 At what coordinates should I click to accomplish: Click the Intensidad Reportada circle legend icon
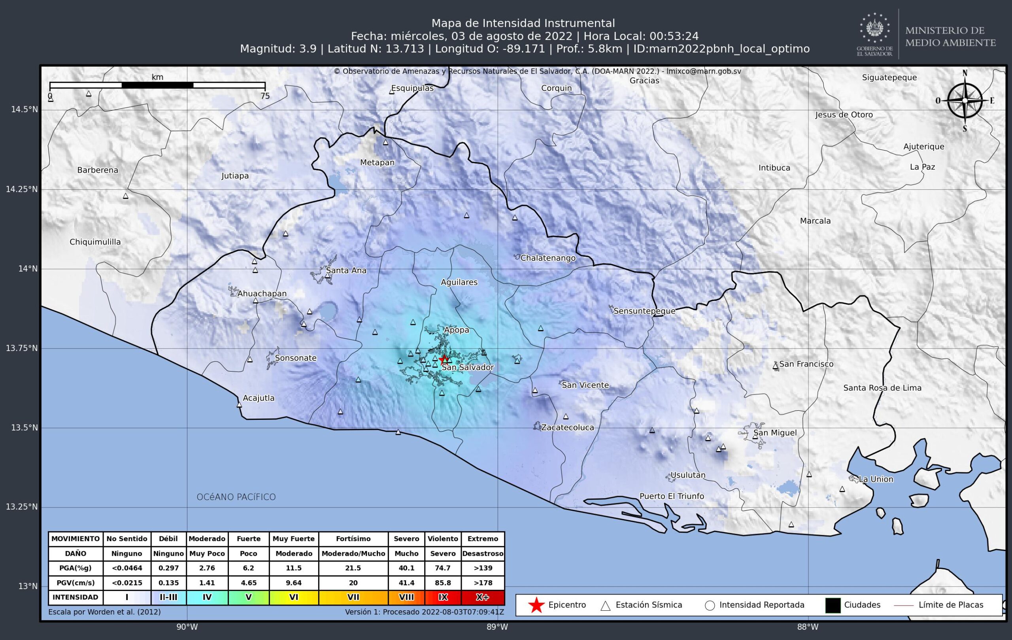coord(710,606)
